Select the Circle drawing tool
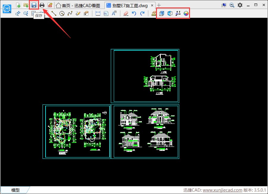 [x=62, y=13]
